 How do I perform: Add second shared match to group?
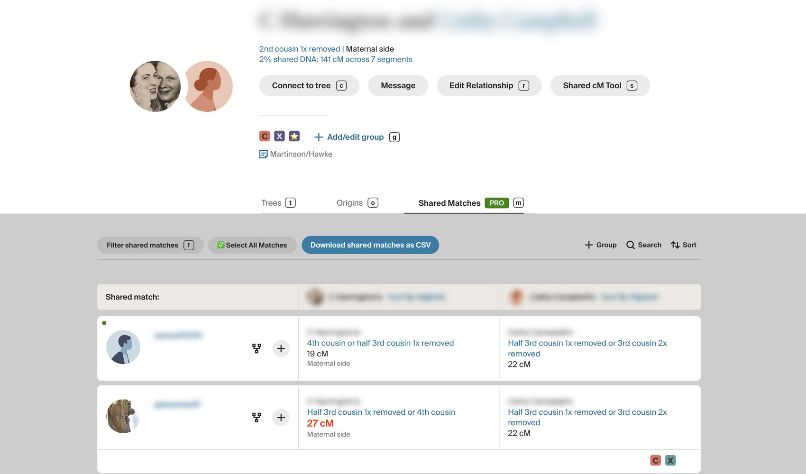[x=281, y=418]
